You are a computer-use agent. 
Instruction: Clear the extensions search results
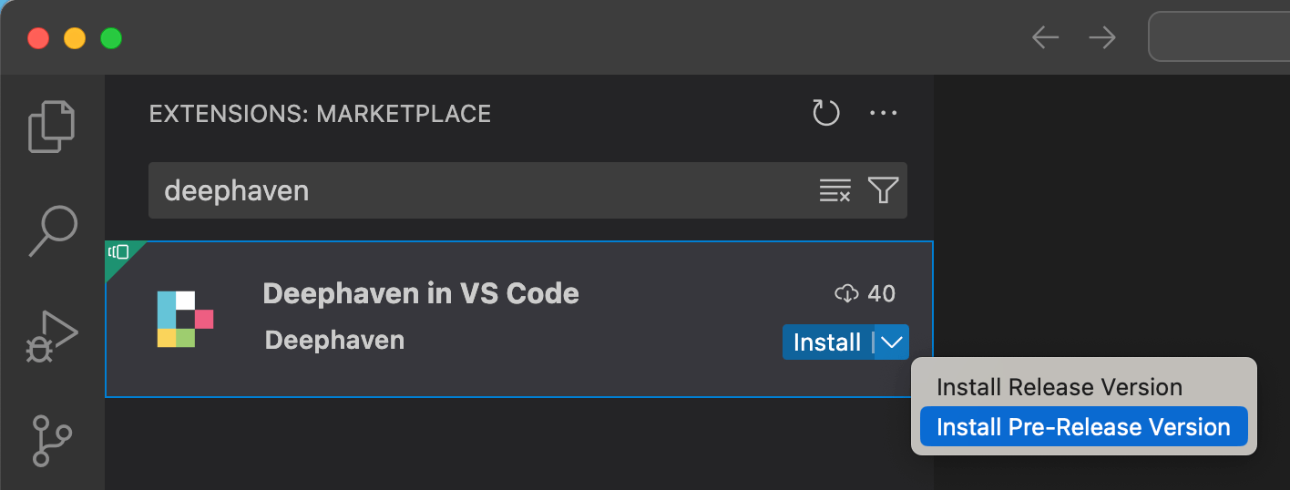[834, 190]
